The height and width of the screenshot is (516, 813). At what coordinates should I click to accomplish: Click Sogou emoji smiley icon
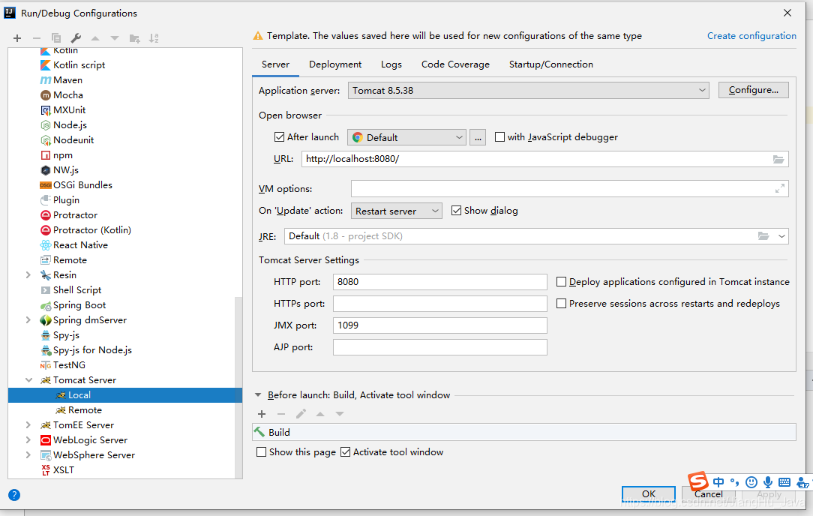click(751, 482)
